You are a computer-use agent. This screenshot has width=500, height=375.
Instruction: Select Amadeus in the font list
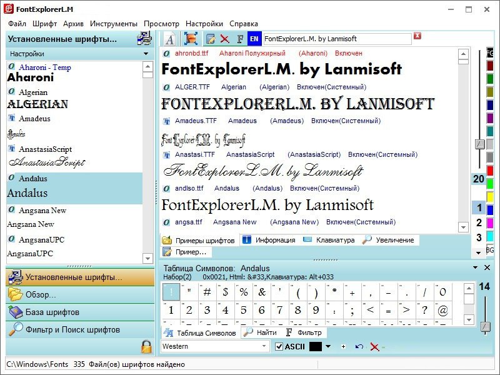coord(74,126)
